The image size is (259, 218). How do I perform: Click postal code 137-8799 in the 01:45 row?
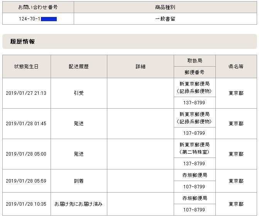195,133
